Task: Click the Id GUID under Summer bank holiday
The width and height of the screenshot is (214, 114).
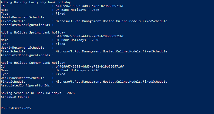Action: (x=90, y=66)
